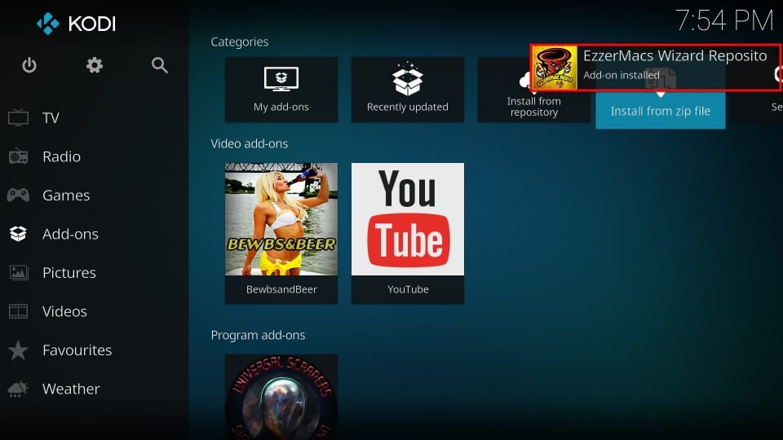The height and width of the screenshot is (440, 783).
Task: Click the power icon
Action: (29, 65)
